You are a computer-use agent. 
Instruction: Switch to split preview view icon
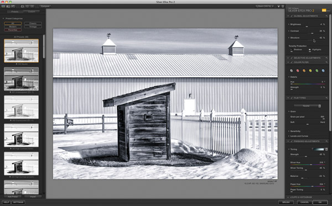27,6
